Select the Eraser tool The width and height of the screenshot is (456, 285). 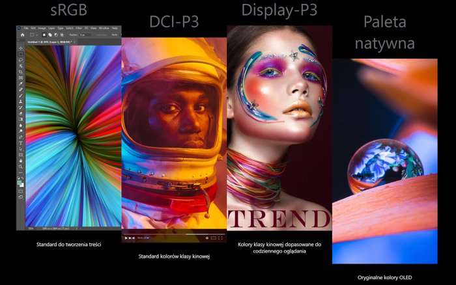[x=21, y=113]
